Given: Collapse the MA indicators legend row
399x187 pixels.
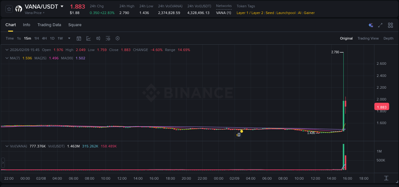Looking at the screenshot, I should coord(6,58).
